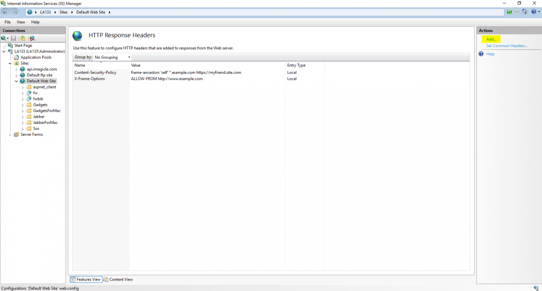Expand the api.imagicle.com site node

[x=16, y=69]
